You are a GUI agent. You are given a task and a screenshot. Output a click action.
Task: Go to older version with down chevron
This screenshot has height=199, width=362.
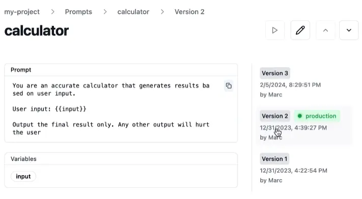349,30
